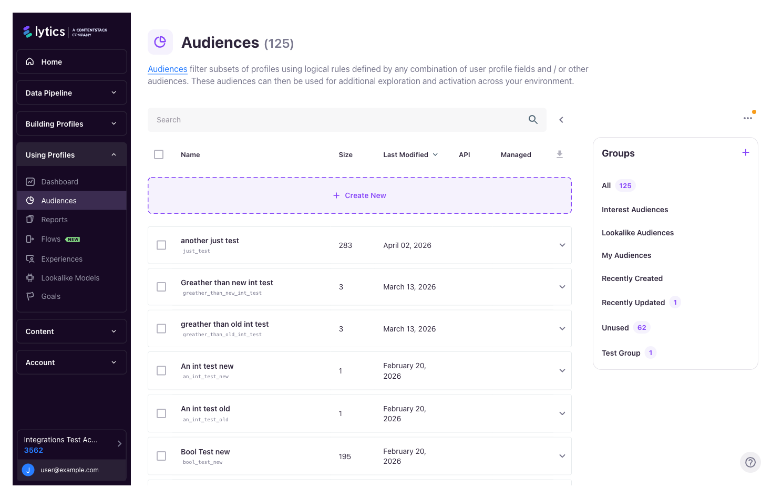Viewport: 782px width, 498px height.
Task: Open the Dashboard from the sidebar
Action: click(58, 181)
